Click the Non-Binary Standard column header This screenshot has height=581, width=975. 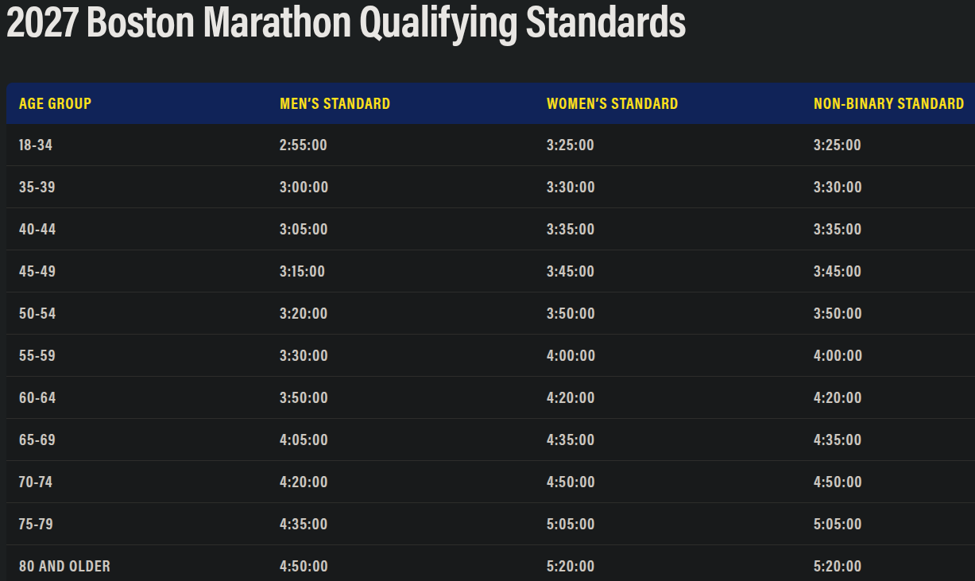888,103
